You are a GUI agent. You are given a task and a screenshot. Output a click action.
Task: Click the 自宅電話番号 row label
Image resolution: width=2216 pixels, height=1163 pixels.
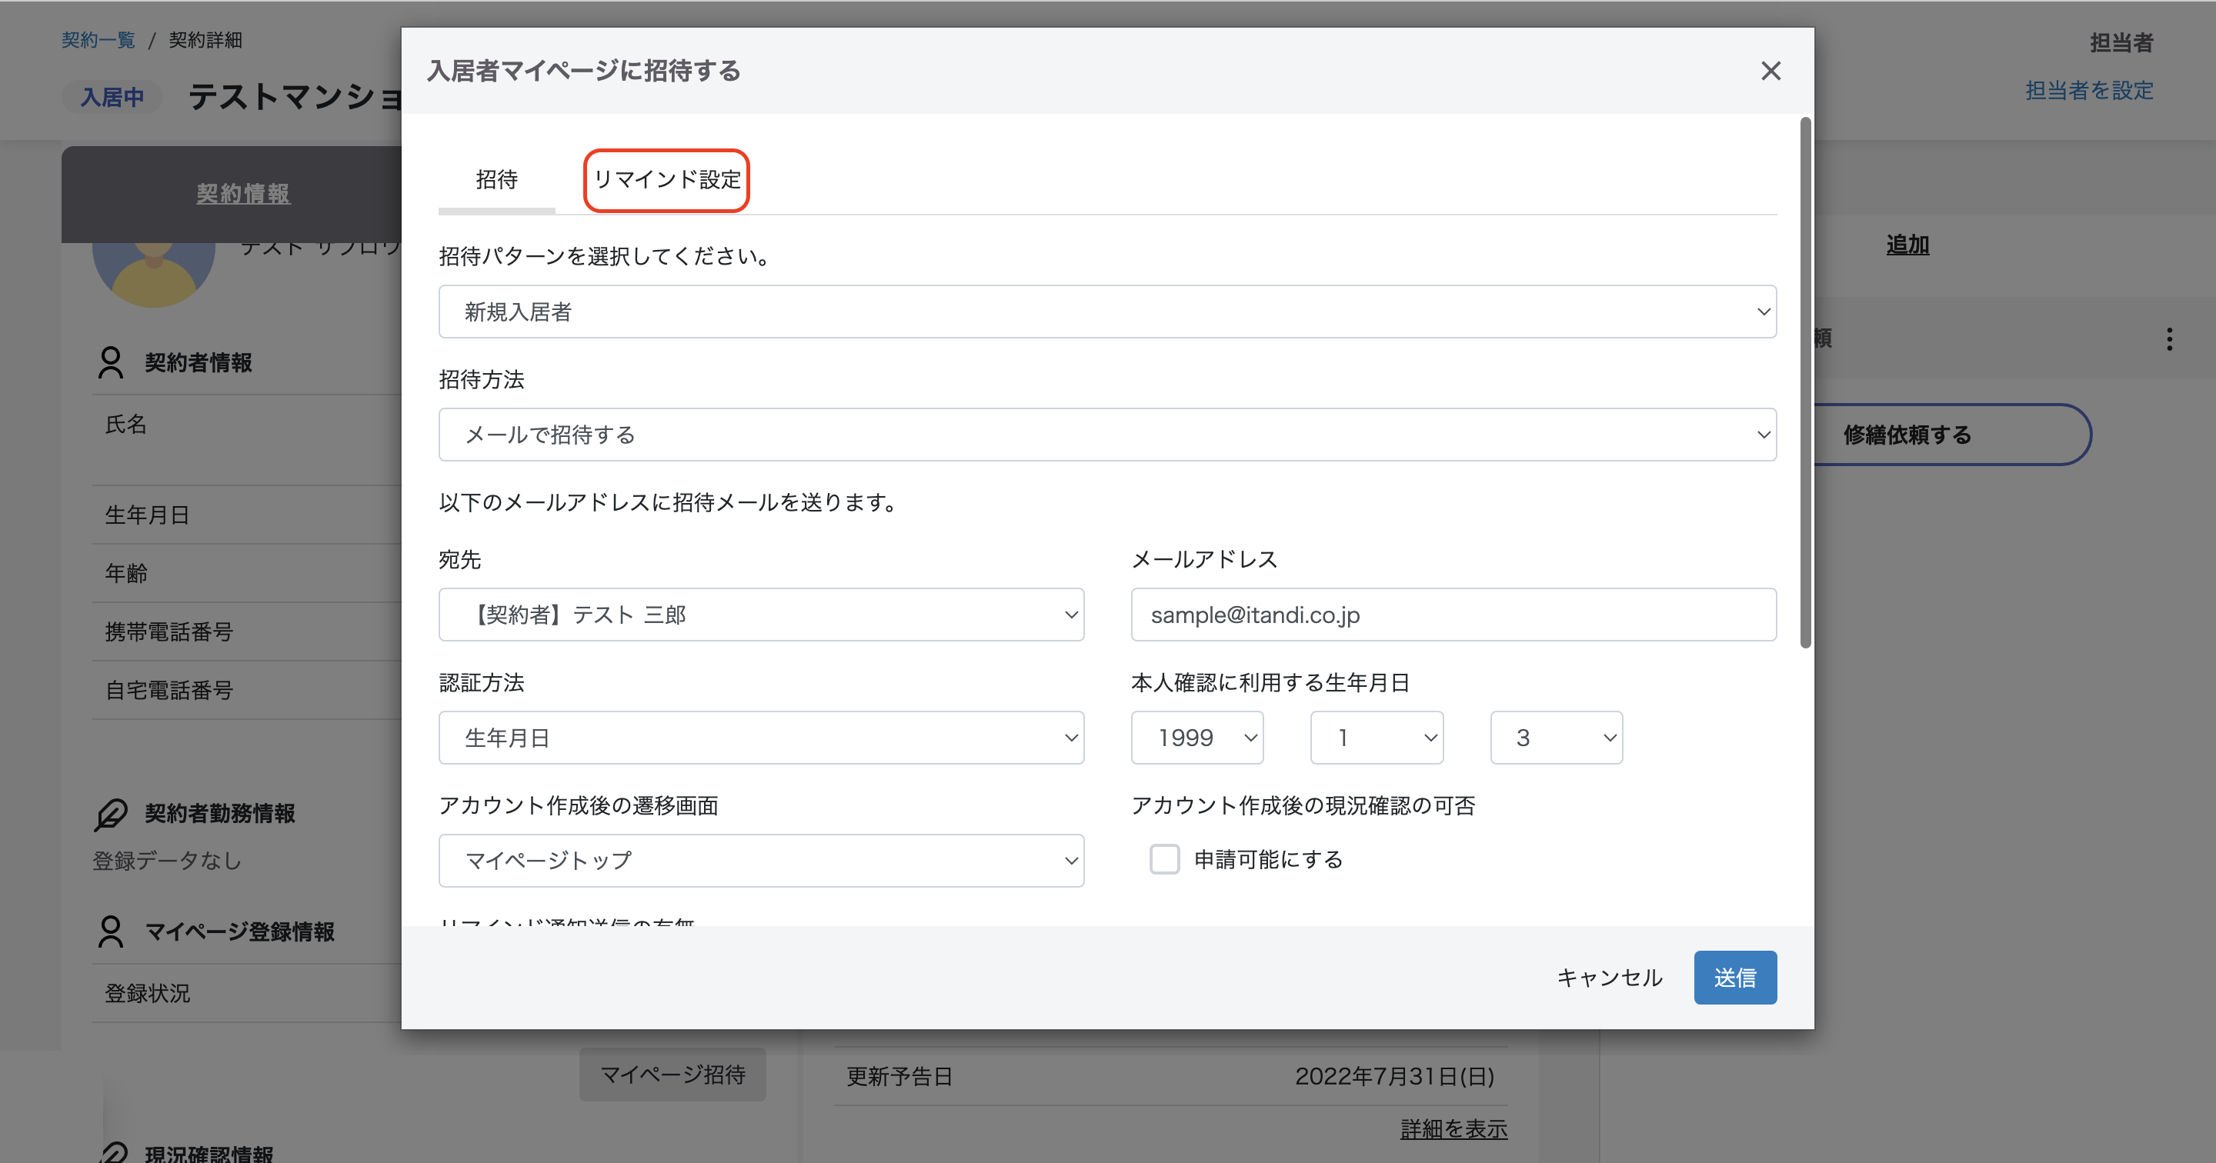coord(169,690)
